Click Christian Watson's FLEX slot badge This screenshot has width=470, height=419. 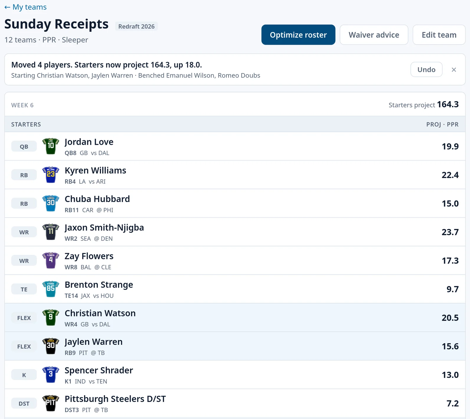click(x=24, y=318)
